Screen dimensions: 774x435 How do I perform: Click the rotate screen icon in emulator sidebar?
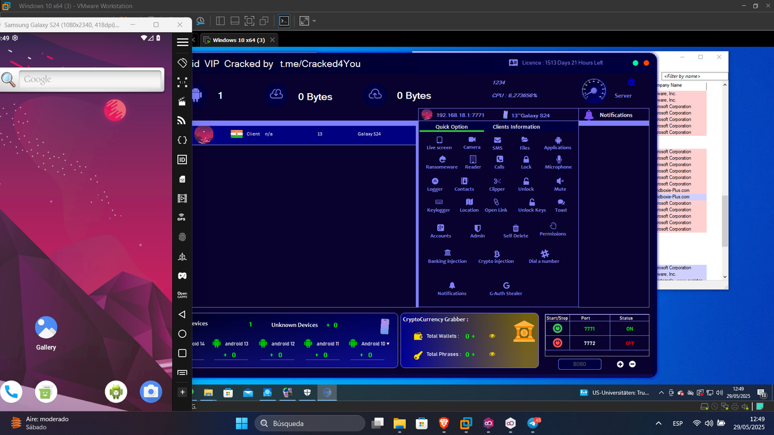click(x=182, y=63)
